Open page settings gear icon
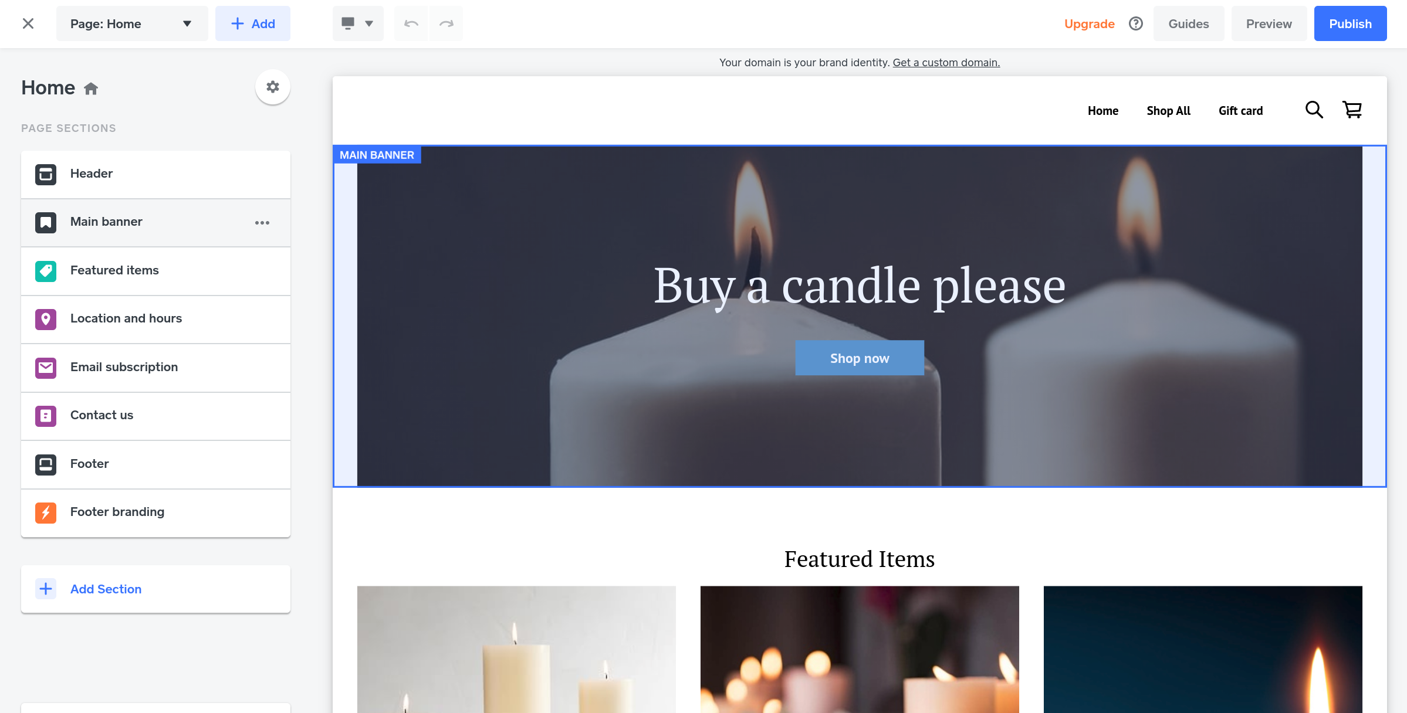The image size is (1407, 713). coord(272,87)
